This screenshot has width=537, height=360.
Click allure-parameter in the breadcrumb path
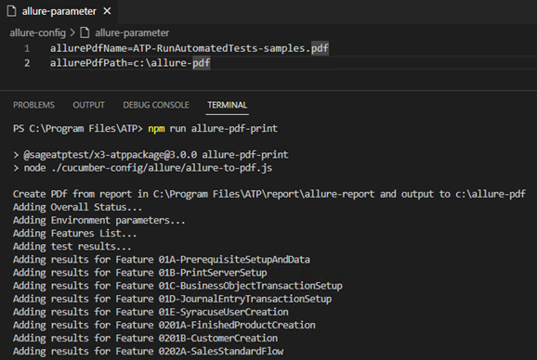[132, 32]
